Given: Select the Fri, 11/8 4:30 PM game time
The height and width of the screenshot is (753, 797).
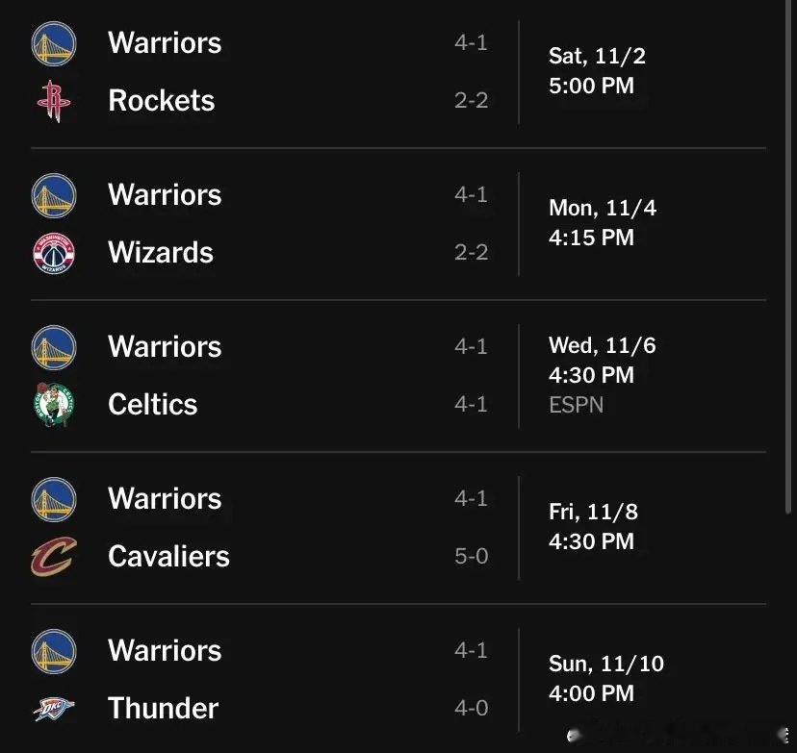Looking at the screenshot, I should point(593,527).
